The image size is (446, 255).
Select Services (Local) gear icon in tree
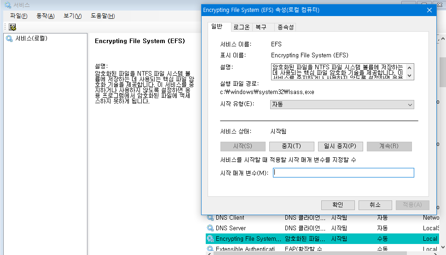click(9, 39)
